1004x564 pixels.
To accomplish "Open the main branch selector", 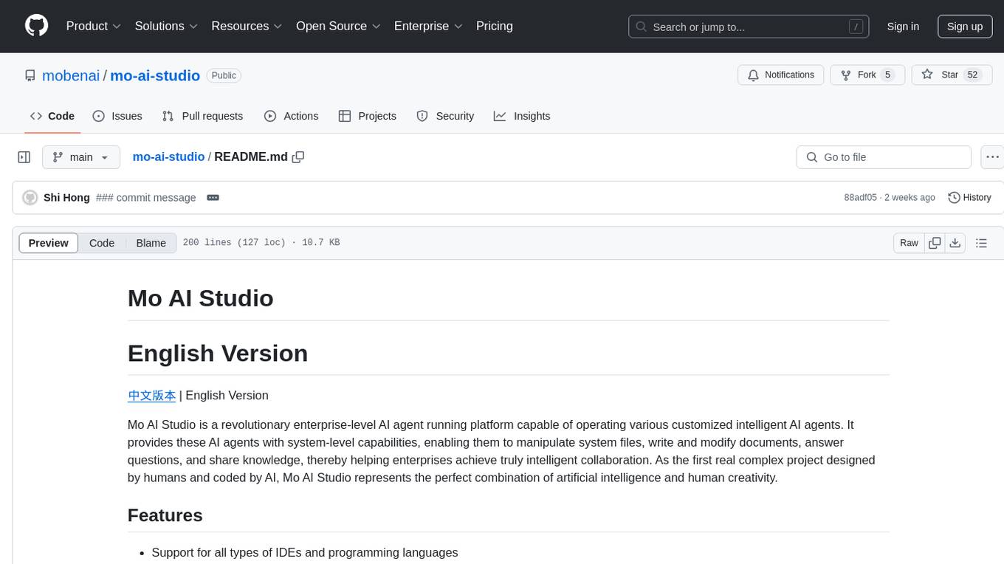I will [x=81, y=157].
